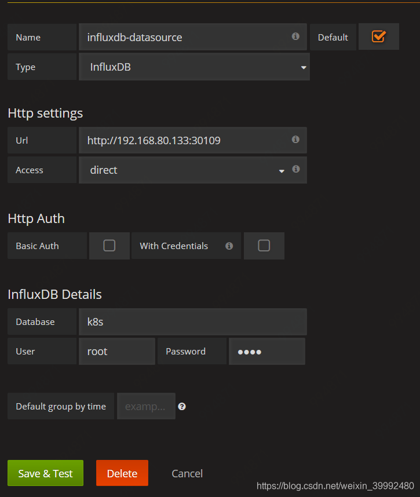Image resolution: width=420 pixels, height=497 pixels.
Task: Click the help icon next to Default group by time
Action: [182, 407]
